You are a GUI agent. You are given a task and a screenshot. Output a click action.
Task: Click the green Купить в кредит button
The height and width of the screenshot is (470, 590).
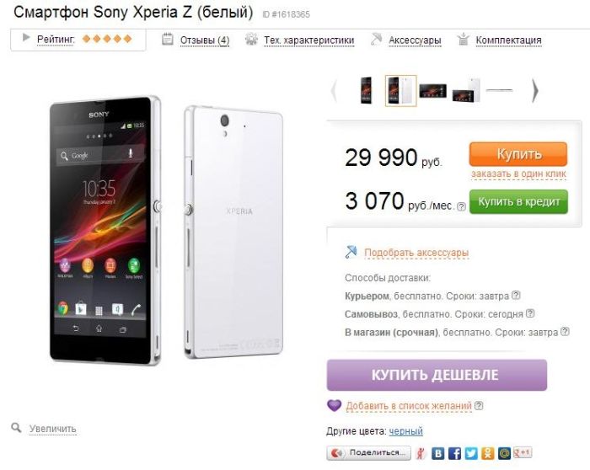coord(518,202)
